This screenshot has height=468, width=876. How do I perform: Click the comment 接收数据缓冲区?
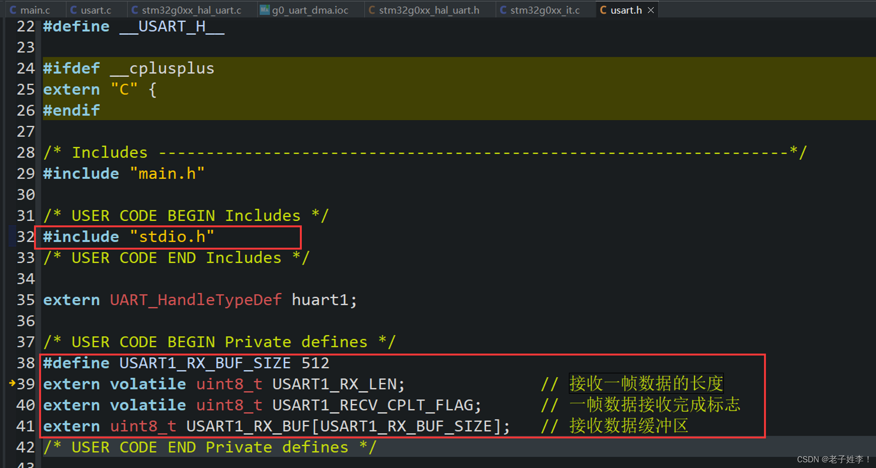629,425
